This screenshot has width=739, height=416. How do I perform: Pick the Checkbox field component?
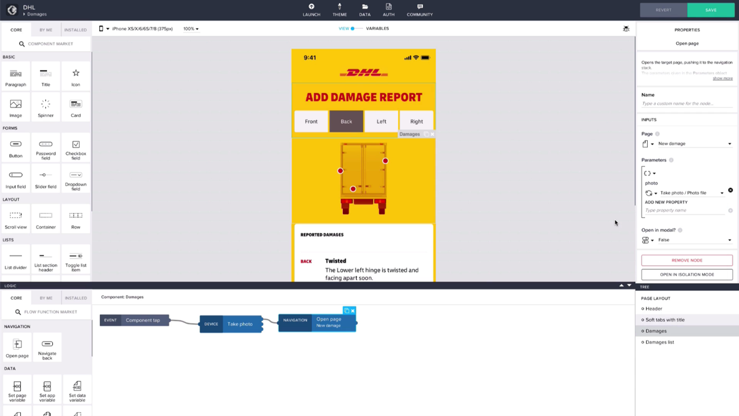[76, 148]
